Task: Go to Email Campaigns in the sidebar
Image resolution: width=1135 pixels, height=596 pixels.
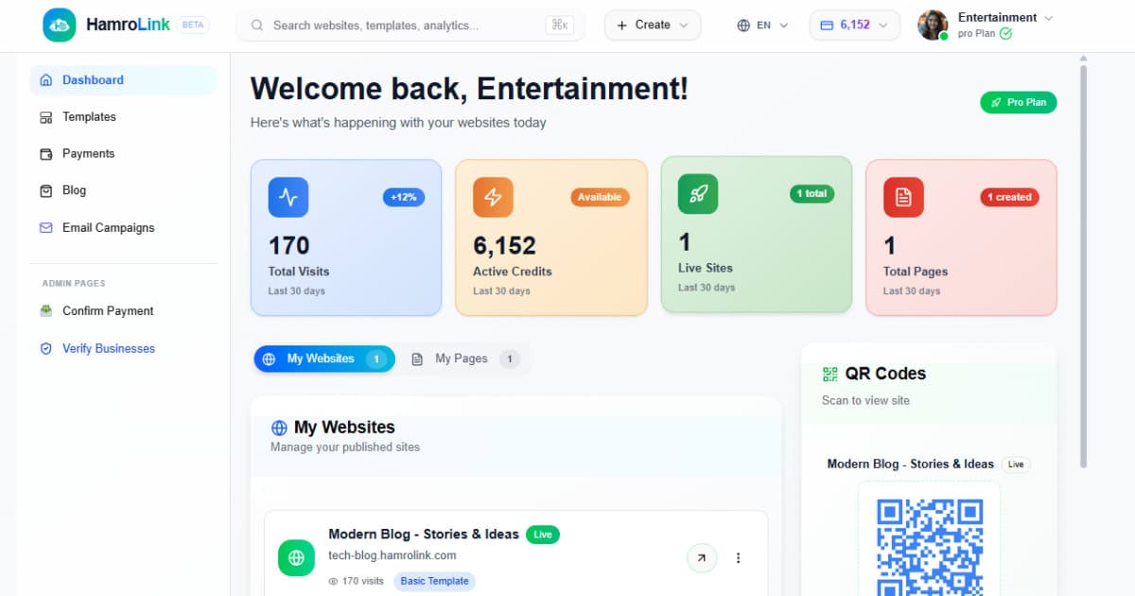Action: (x=108, y=228)
